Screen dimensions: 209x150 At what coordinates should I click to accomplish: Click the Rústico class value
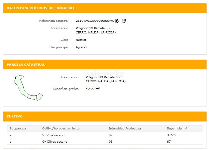click(81, 40)
